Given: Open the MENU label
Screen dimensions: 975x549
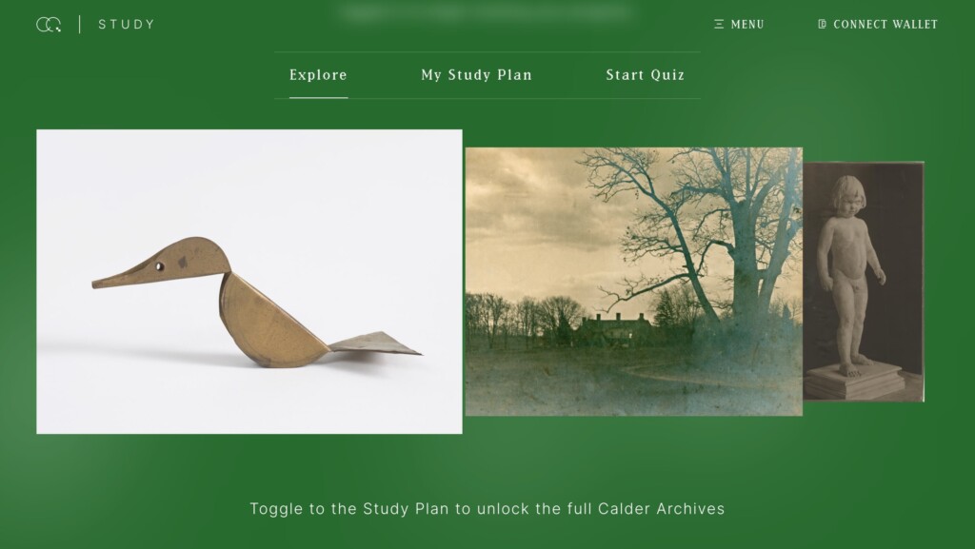Looking at the screenshot, I should tap(747, 24).
